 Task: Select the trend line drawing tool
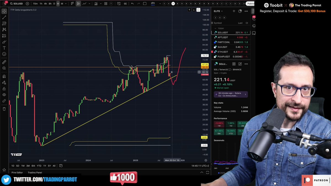[4, 17]
